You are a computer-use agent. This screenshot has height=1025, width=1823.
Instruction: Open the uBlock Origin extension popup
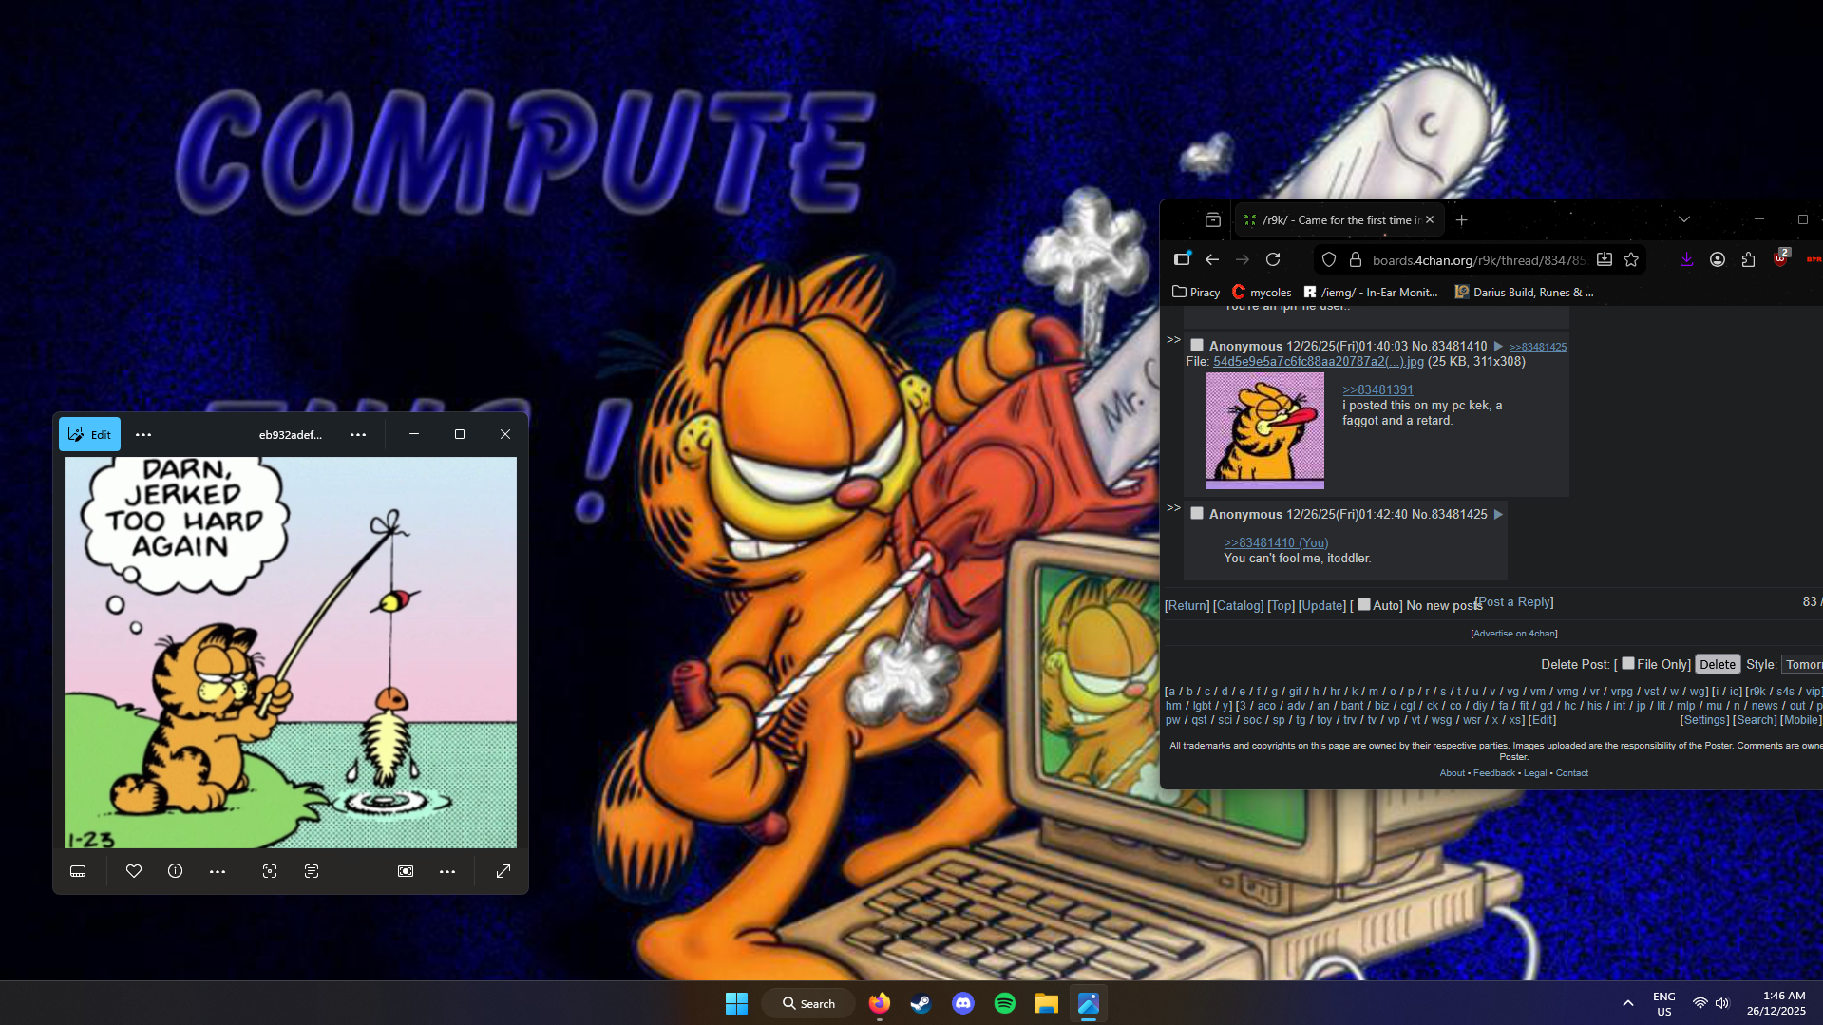coord(1781,258)
